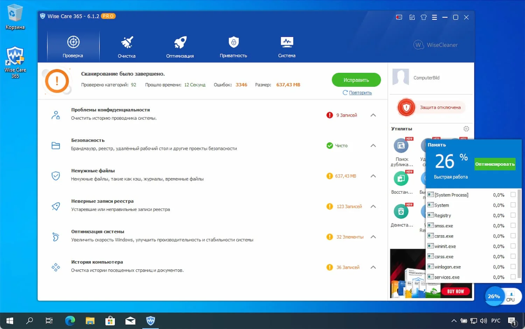Go to the Приватность tab
Screen dimensions: 525x329
click(234, 47)
